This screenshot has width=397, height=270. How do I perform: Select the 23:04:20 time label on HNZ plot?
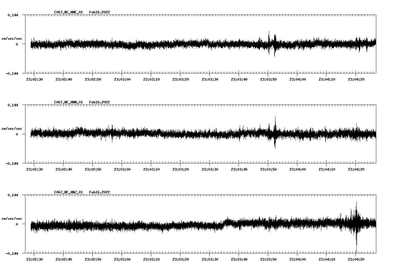(356, 259)
